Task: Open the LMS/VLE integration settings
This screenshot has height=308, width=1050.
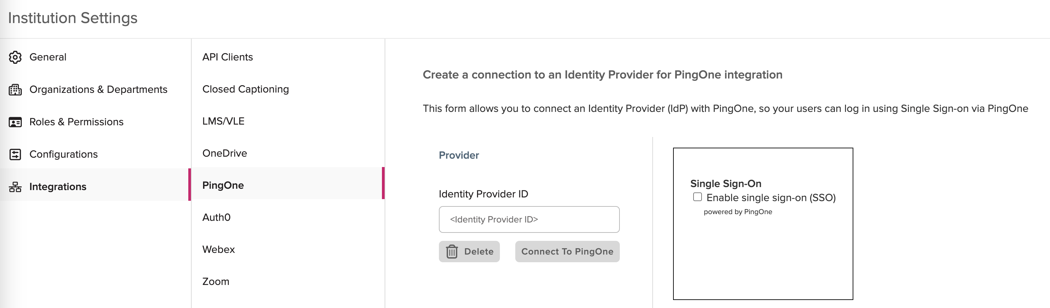Action: tap(223, 121)
